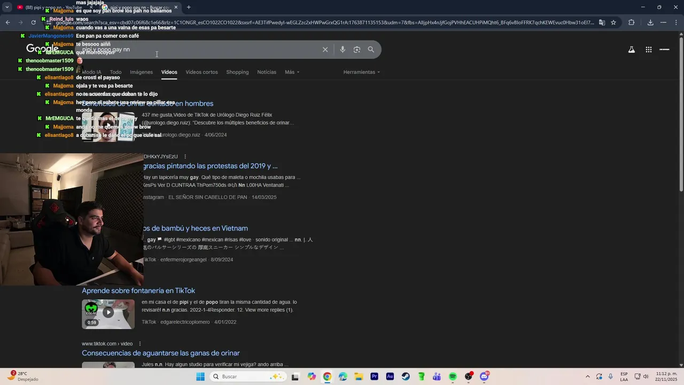Open the Chrome extensions puzzle menu
This screenshot has width=684, height=385.
pos(631,22)
